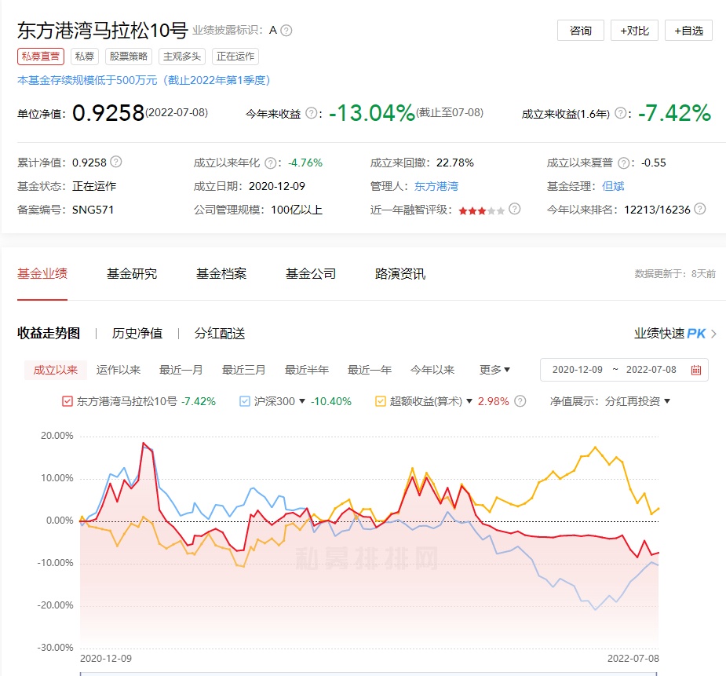Click help icon after 近一年融智评级 stars
Screen dimensions: 726x676
514,209
